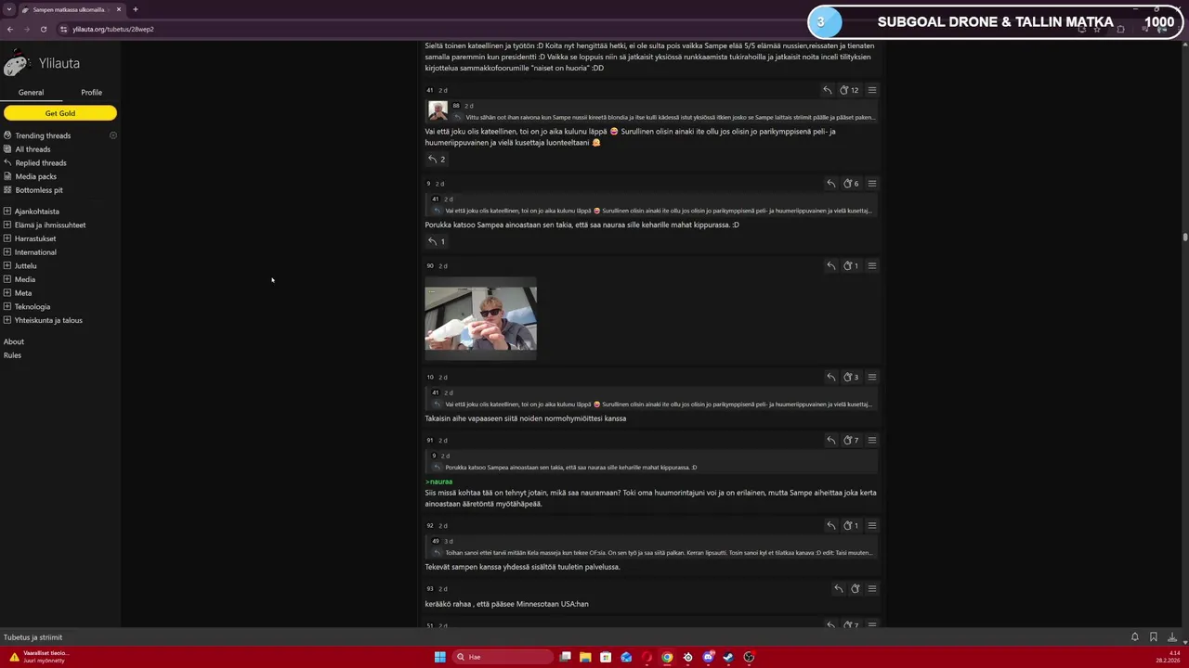Open the Media packs icon
The width and height of the screenshot is (1189, 668).
pos(7,176)
